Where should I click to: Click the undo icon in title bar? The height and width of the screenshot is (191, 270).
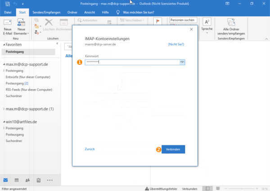15,4
